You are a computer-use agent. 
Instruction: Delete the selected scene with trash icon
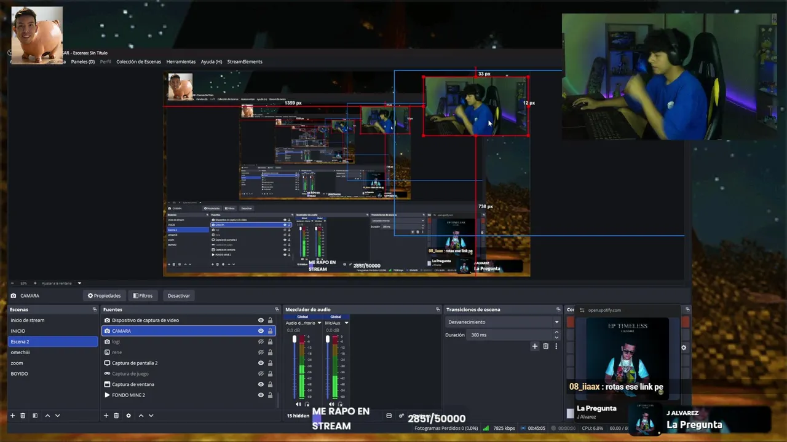[x=23, y=416]
